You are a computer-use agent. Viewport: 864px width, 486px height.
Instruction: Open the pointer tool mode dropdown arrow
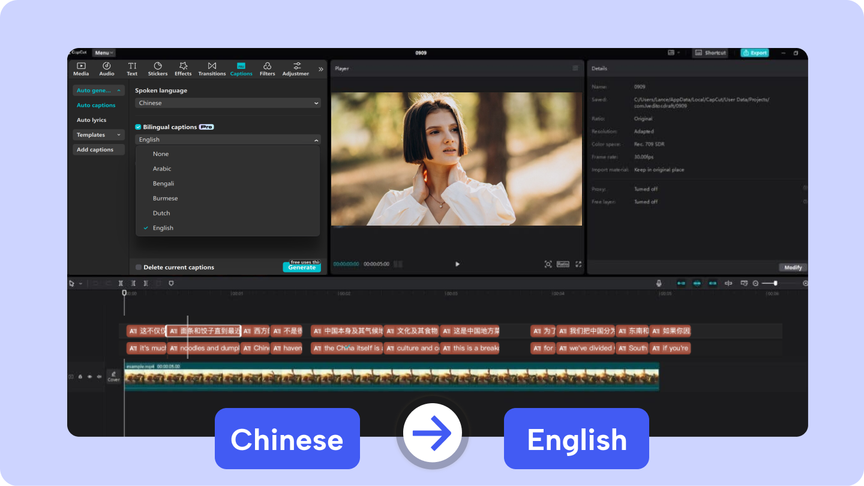coord(80,283)
